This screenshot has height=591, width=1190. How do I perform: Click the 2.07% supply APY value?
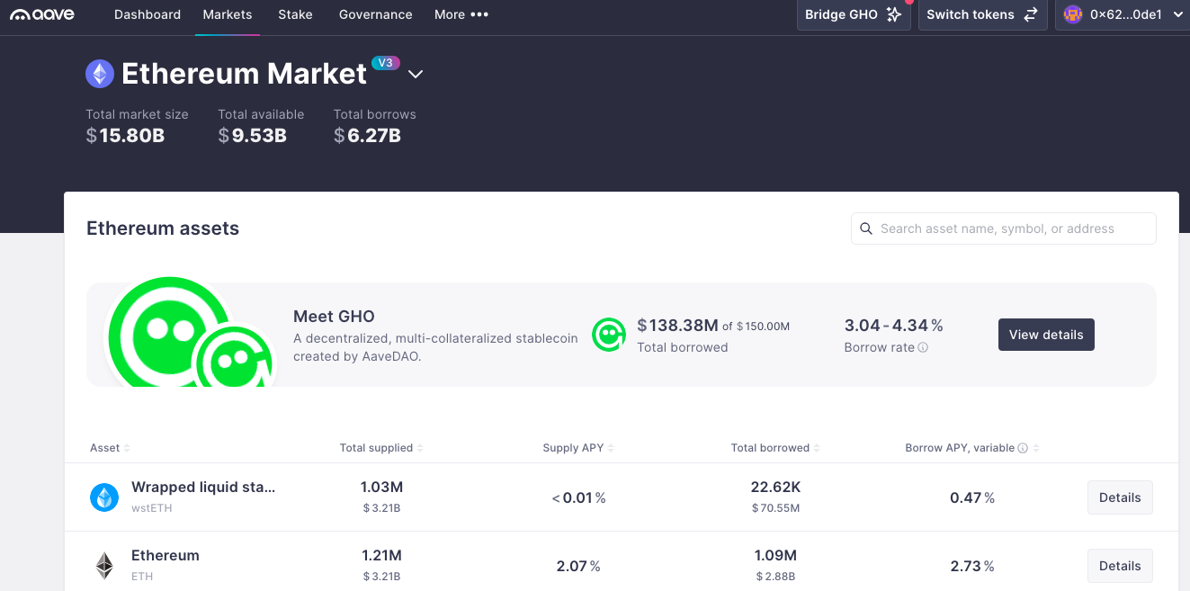578,566
